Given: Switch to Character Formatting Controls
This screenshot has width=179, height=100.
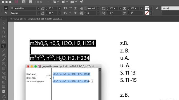Looking at the screenshot, I should pyautogui.click(x=6, y=8).
